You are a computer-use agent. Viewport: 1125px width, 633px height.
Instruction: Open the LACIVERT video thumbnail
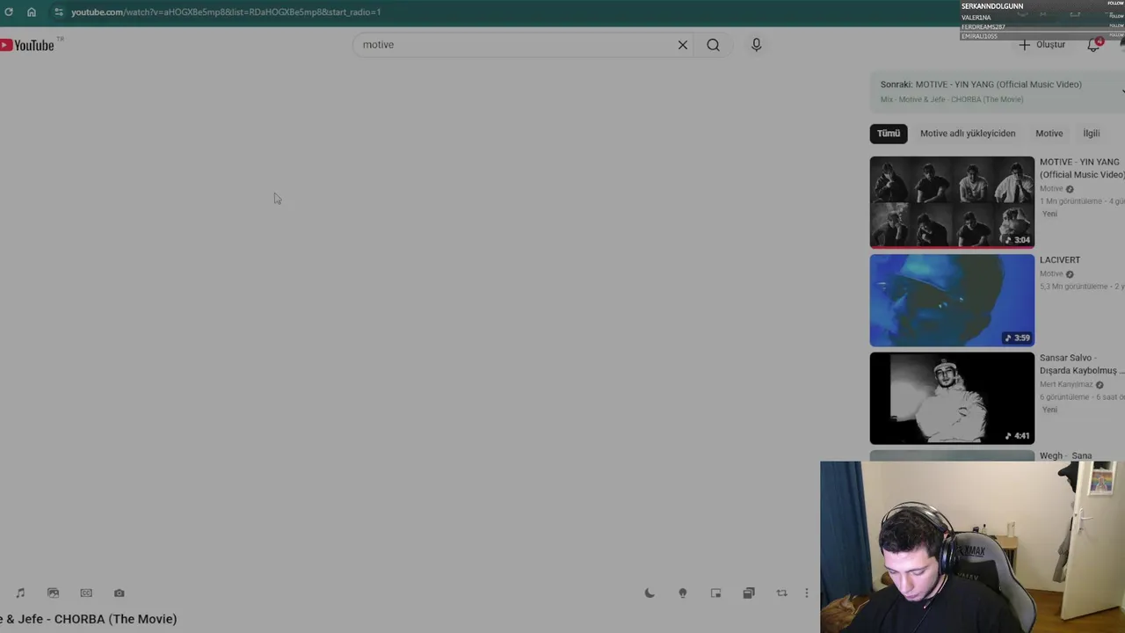point(952,301)
